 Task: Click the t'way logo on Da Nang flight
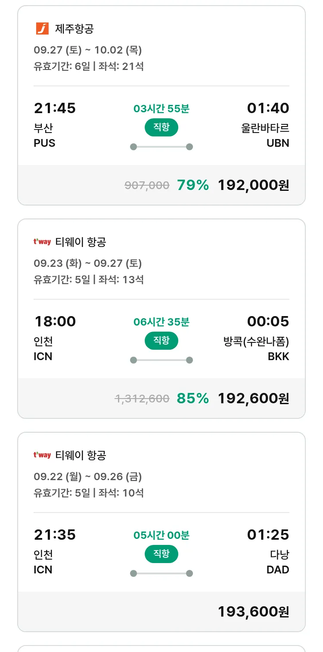point(42,455)
